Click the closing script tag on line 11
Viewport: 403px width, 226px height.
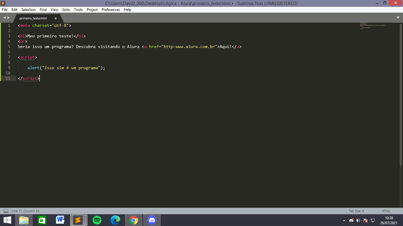tap(29, 78)
